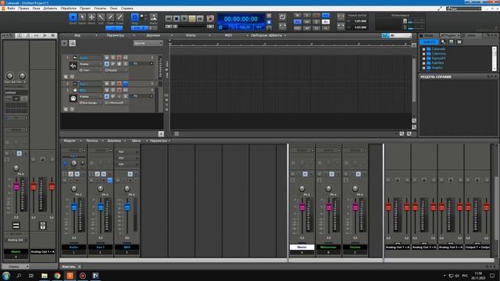
Task: Select the Move tool
Action: [x=91, y=17]
